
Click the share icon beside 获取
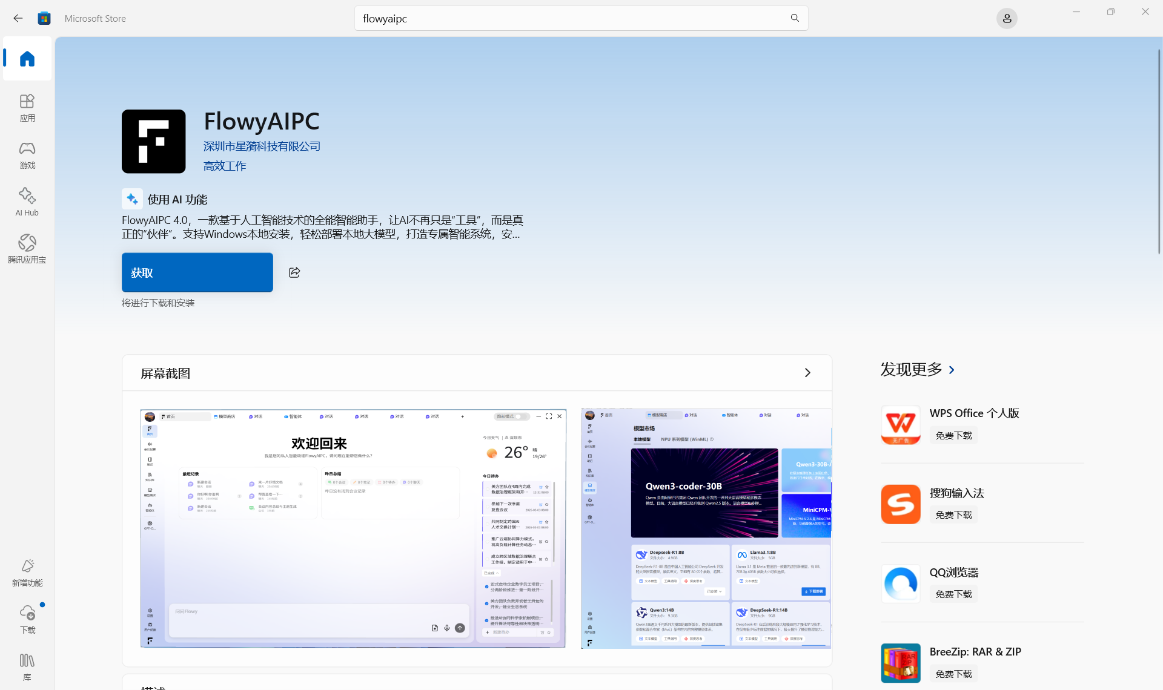[294, 272]
